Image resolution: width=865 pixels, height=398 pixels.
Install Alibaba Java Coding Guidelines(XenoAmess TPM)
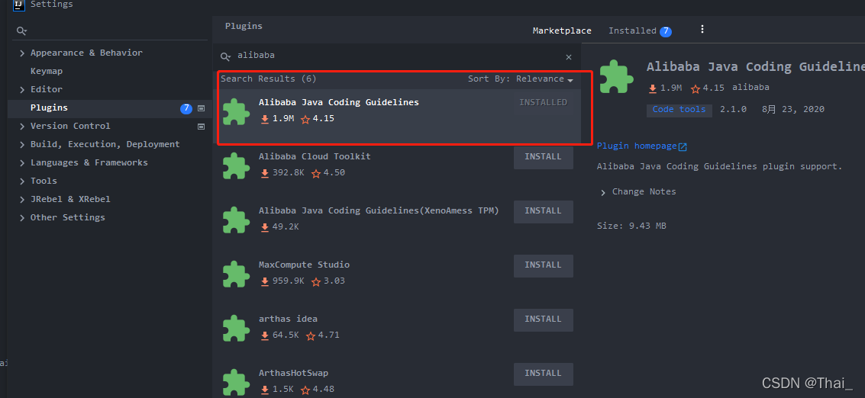pyautogui.click(x=544, y=211)
